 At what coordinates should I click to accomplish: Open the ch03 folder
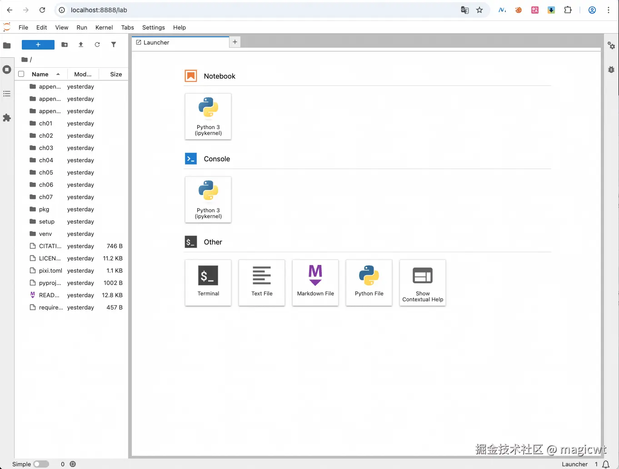click(x=46, y=148)
